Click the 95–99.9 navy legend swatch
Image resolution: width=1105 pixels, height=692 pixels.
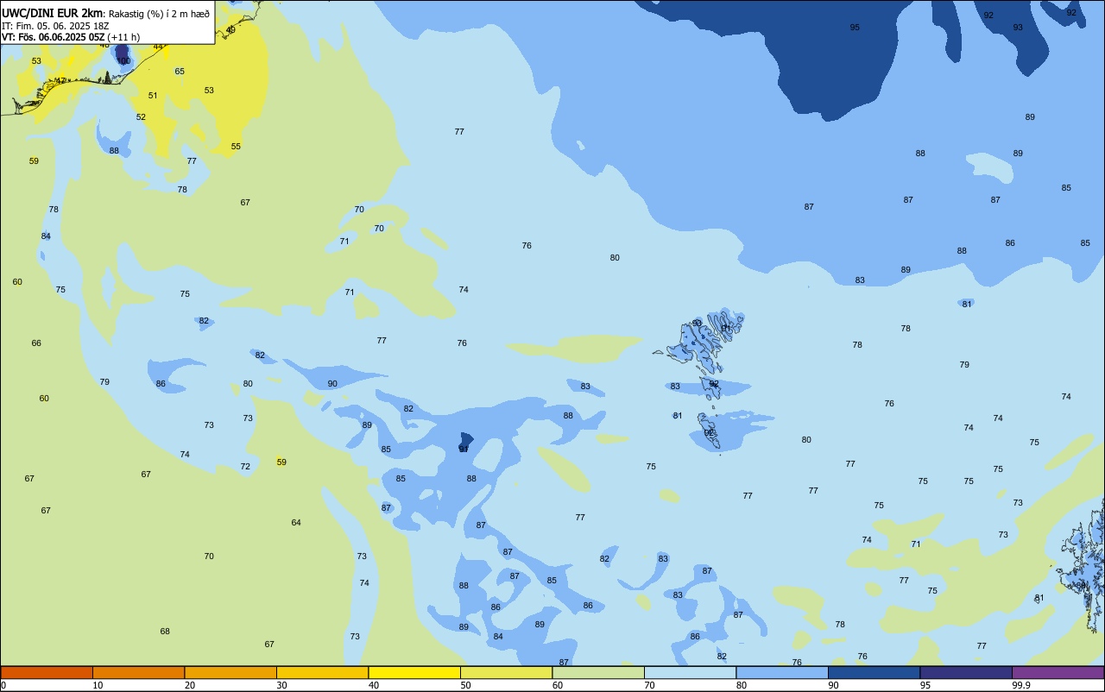966,672
